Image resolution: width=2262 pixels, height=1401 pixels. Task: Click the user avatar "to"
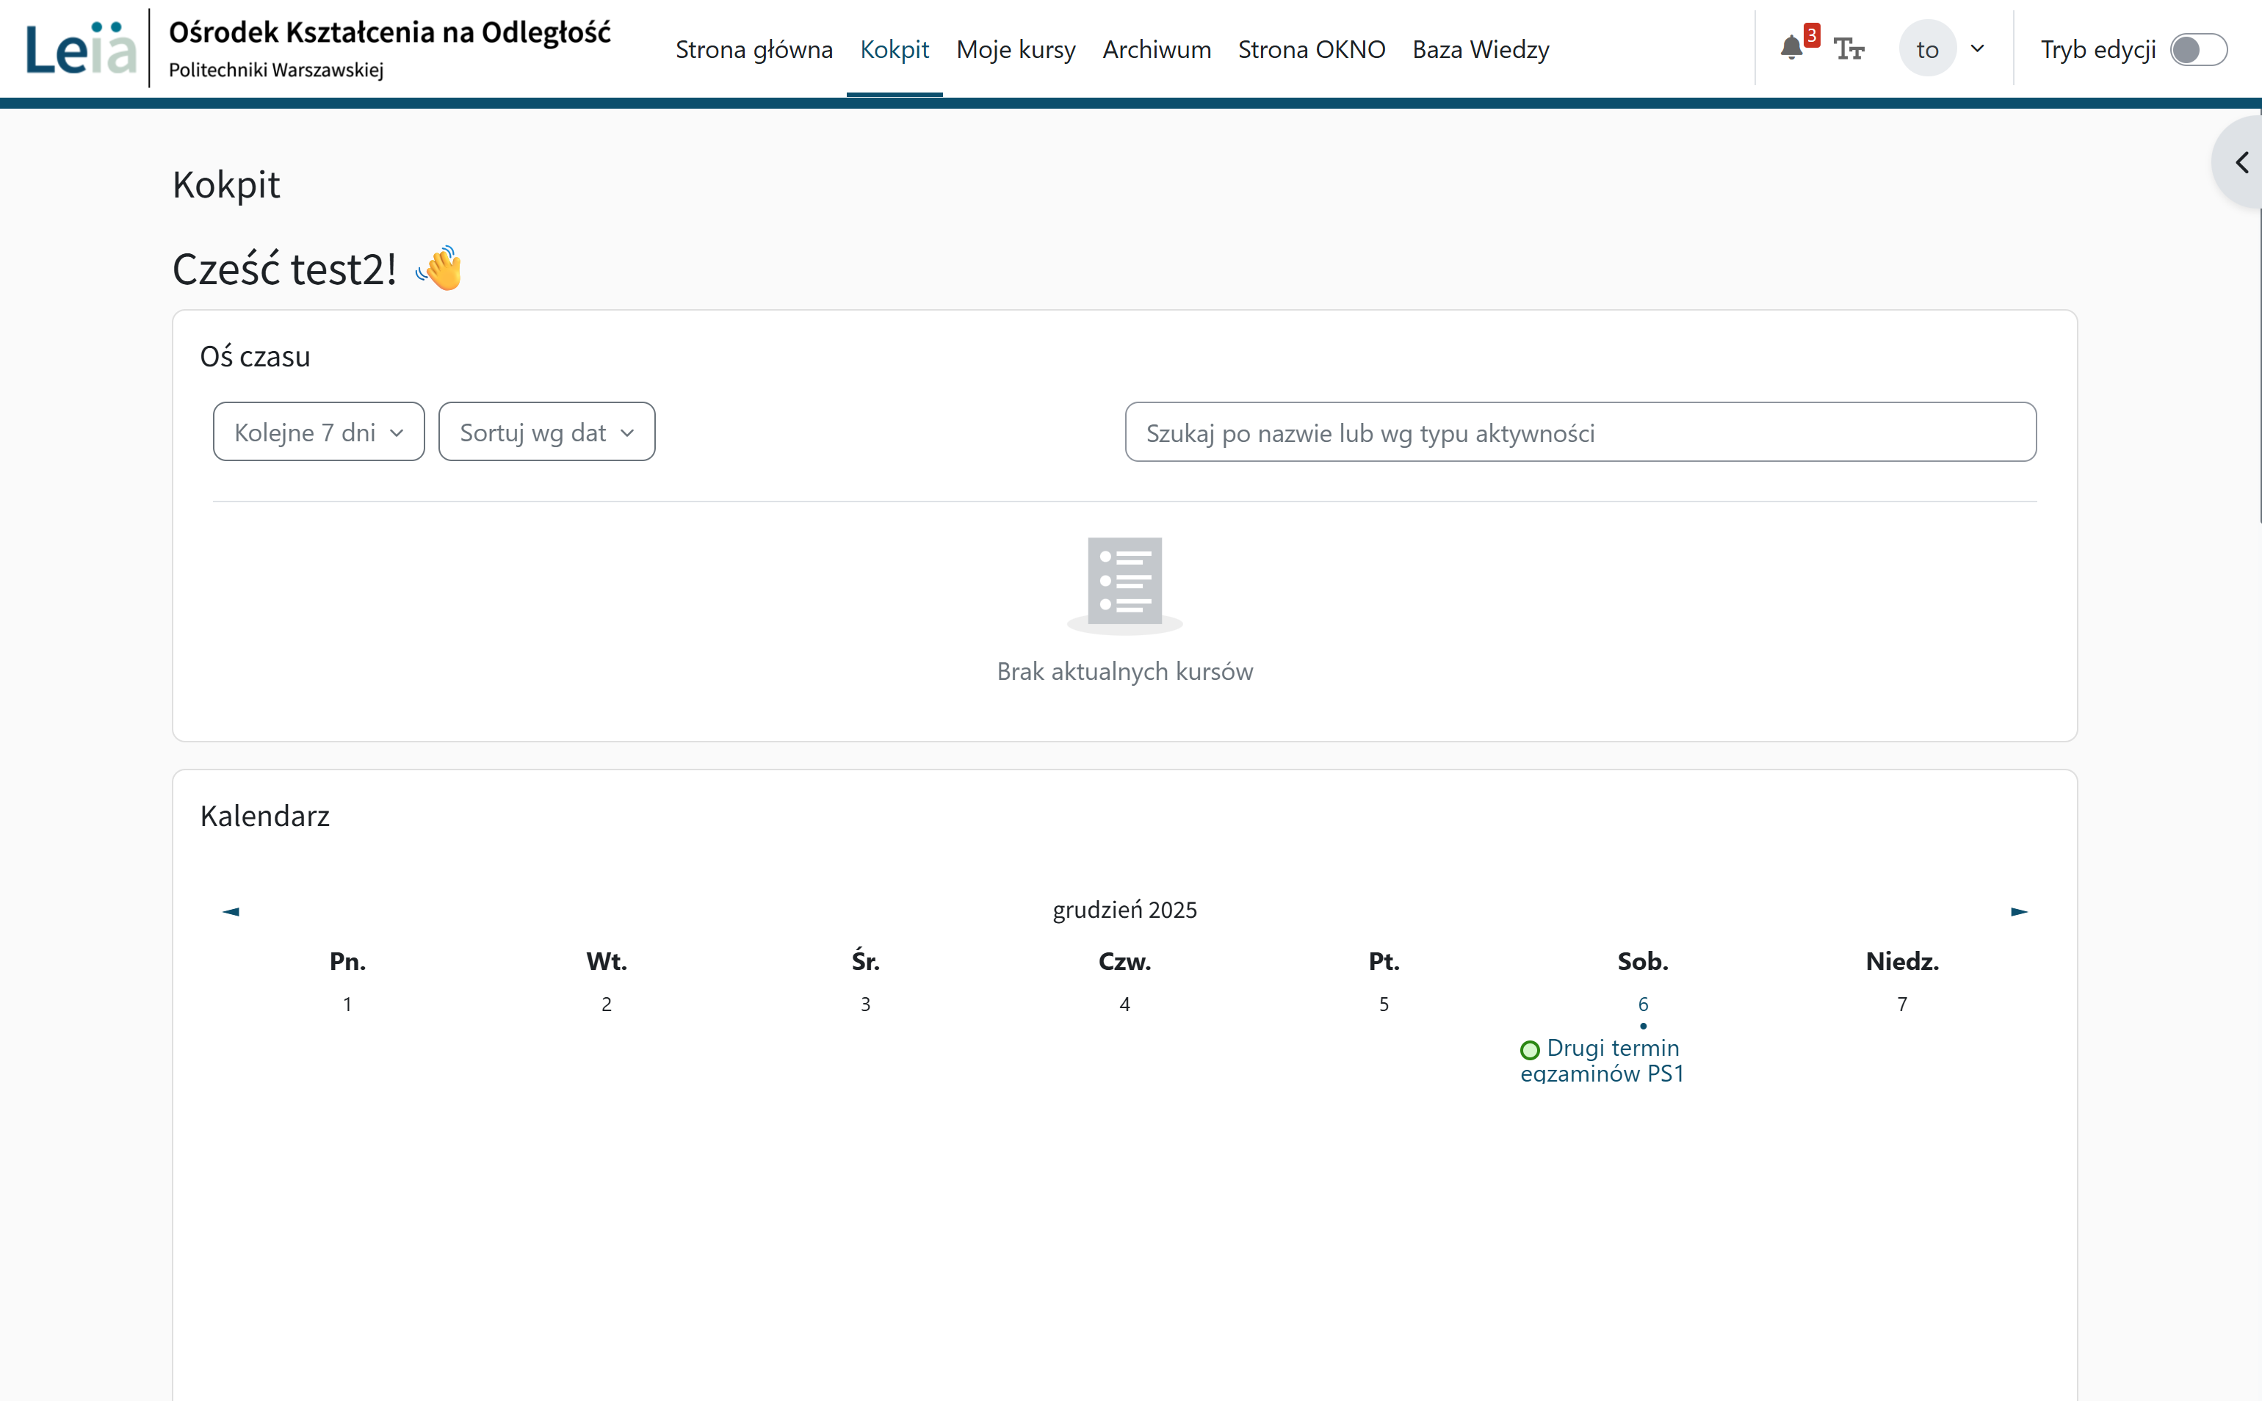pos(1927,48)
